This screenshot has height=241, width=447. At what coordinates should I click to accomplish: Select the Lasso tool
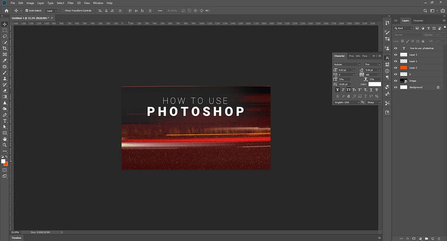click(x=4, y=36)
